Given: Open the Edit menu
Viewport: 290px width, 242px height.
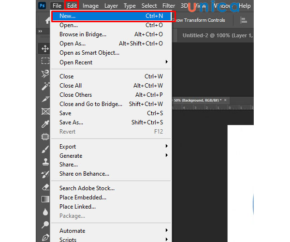Looking at the screenshot, I should coord(72,6).
